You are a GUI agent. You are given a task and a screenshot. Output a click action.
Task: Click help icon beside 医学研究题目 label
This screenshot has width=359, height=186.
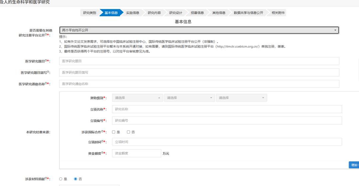(x=46, y=61)
